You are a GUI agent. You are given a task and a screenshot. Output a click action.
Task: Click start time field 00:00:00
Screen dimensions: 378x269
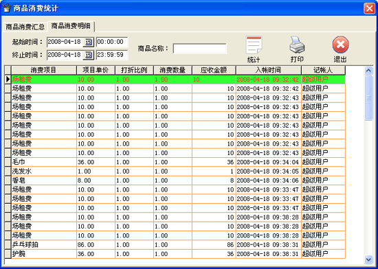112,42
